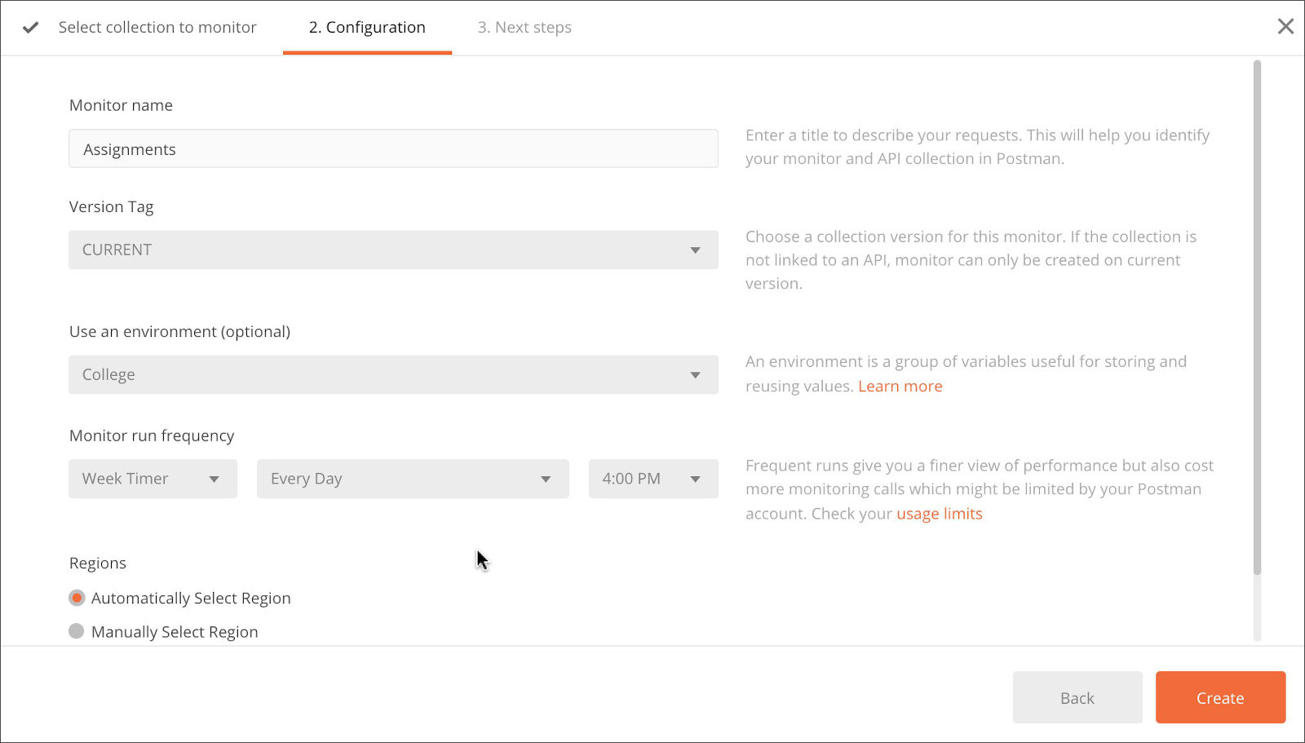Open the Every Day dropdown
This screenshot has width=1305, height=743.
[x=413, y=479]
